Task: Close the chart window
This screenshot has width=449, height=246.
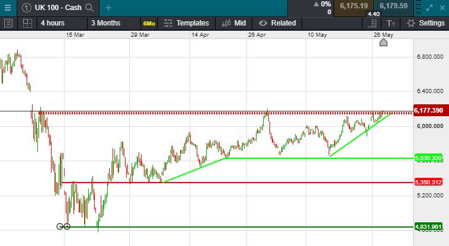Action: coord(442,8)
